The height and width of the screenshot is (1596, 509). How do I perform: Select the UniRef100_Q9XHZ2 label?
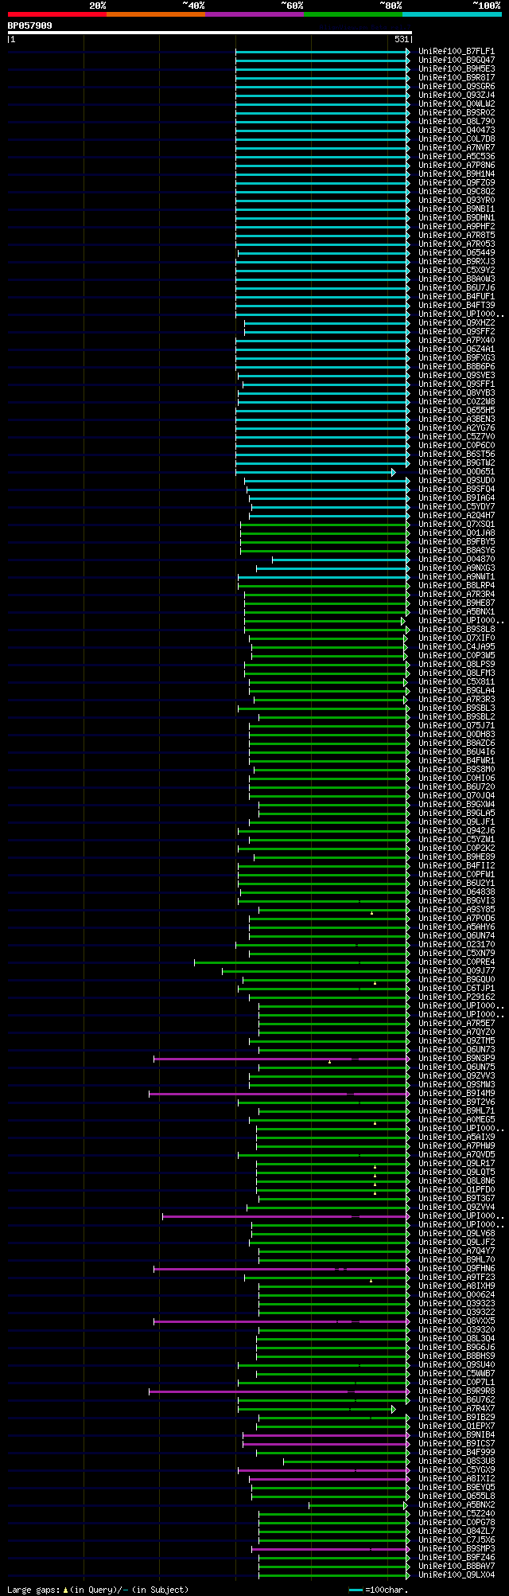pos(457,322)
